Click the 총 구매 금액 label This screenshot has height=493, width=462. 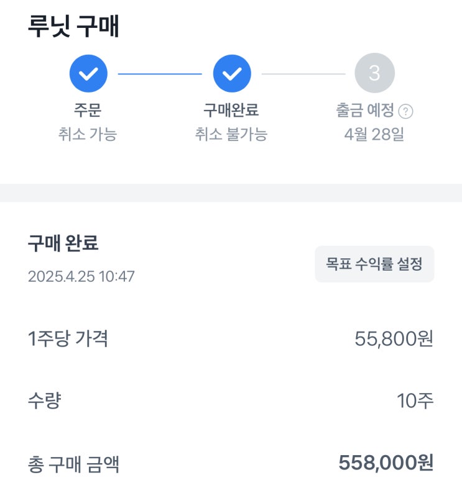click(x=73, y=464)
